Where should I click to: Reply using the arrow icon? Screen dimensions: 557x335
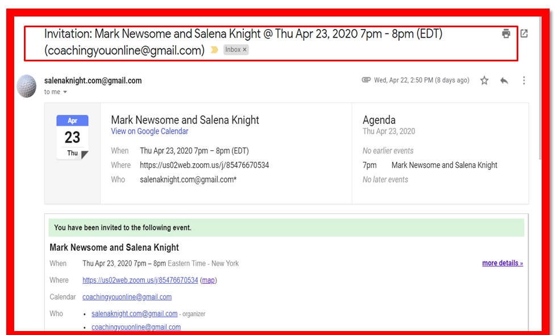[x=504, y=81]
